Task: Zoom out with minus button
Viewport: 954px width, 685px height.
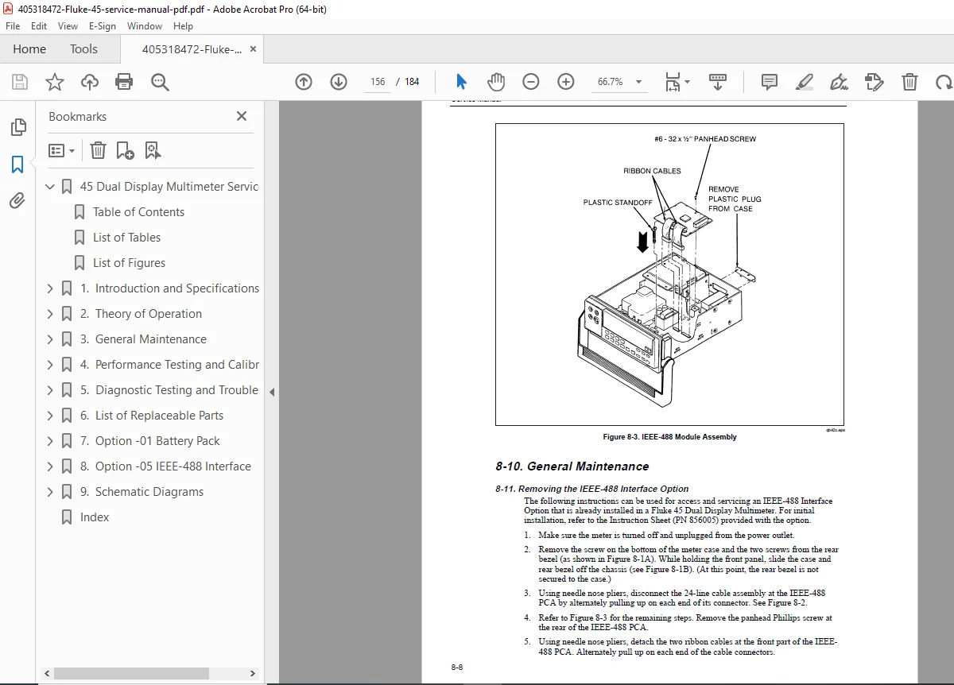Action: [x=531, y=82]
